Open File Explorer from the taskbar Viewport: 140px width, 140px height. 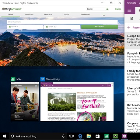[x=89, y=136]
